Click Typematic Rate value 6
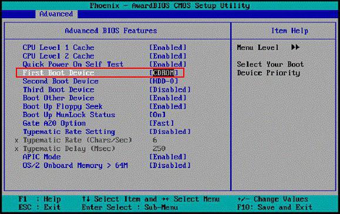The image size is (340, 214). [x=154, y=140]
